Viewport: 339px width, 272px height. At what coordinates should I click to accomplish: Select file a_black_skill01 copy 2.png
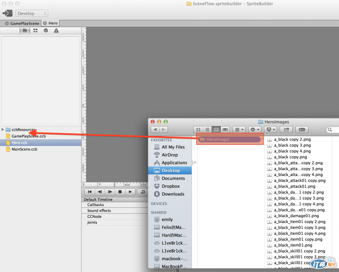tap(300, 251)
